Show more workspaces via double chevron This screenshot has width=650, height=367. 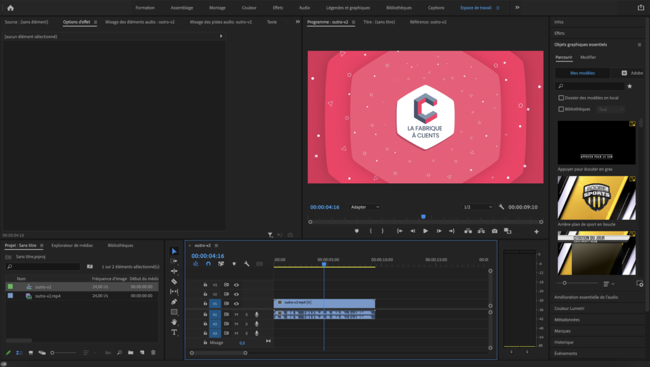click(517, 8)
